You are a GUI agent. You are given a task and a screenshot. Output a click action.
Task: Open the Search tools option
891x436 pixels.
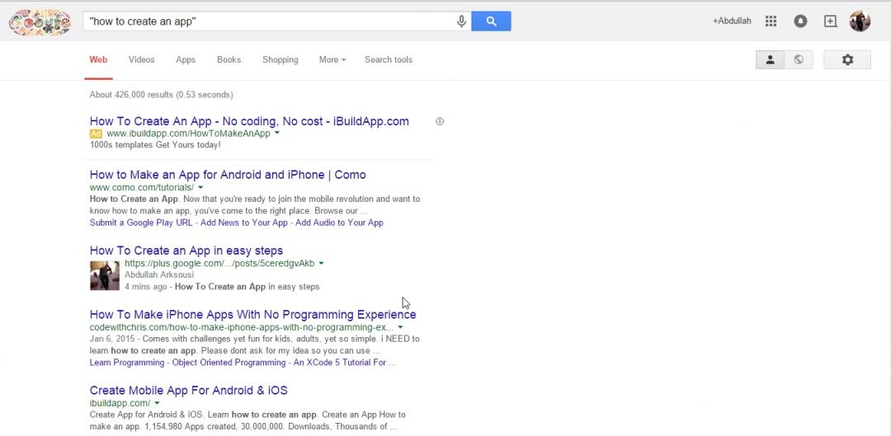pos(389,59)
